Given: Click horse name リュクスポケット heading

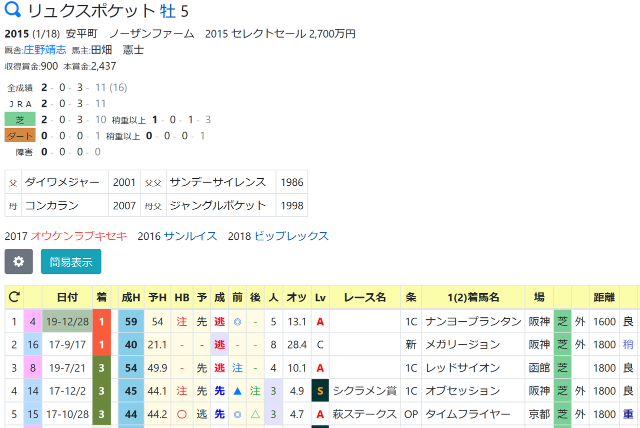Looking at the screenshot, I should click(x=91, y=11).
